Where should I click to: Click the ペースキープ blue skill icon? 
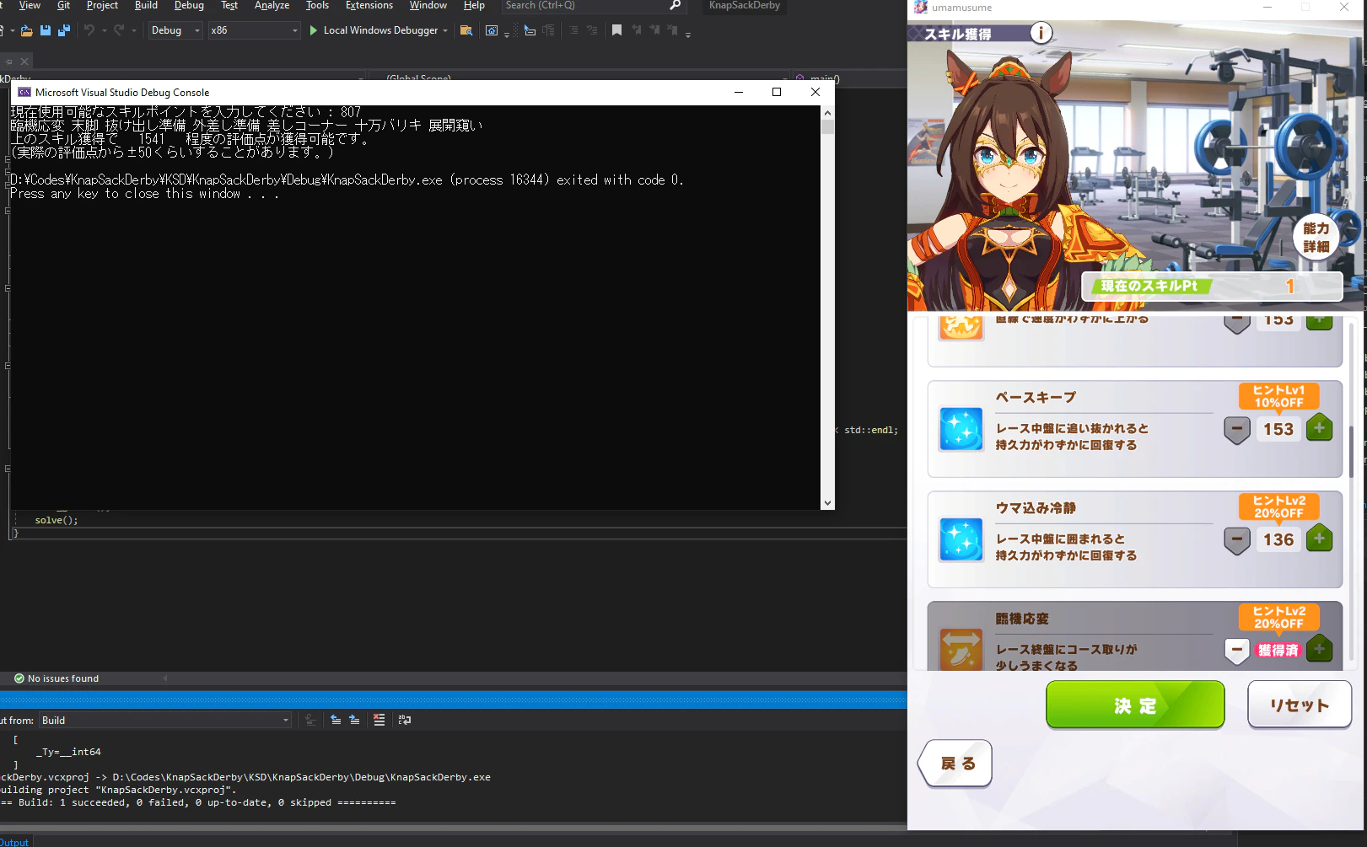click(961, 429)
